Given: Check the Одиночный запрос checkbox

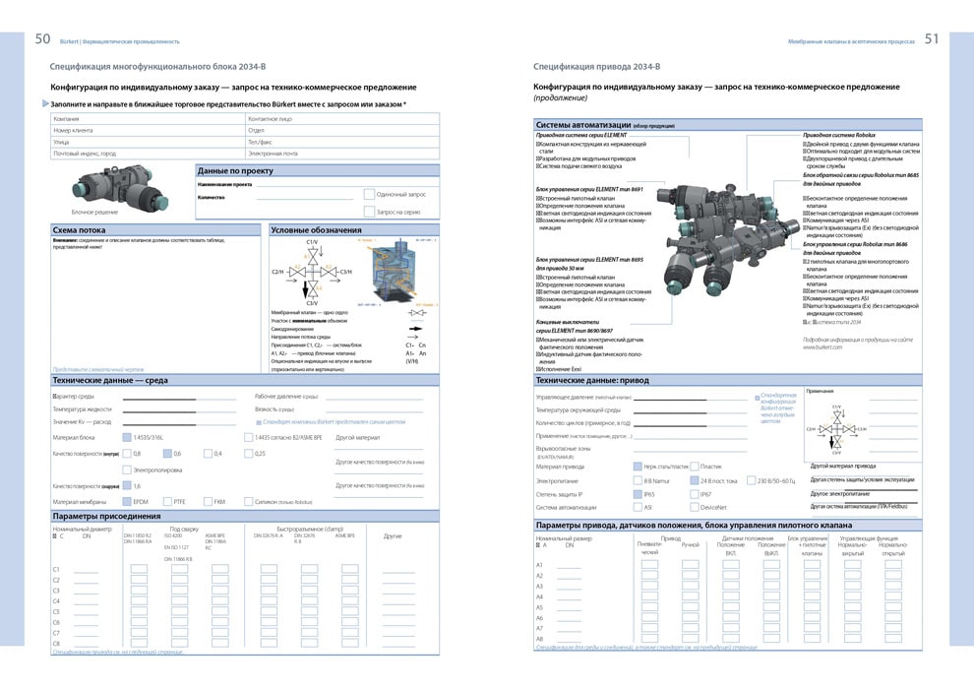Looking at the screenshot, I should [x=368, y=195].
